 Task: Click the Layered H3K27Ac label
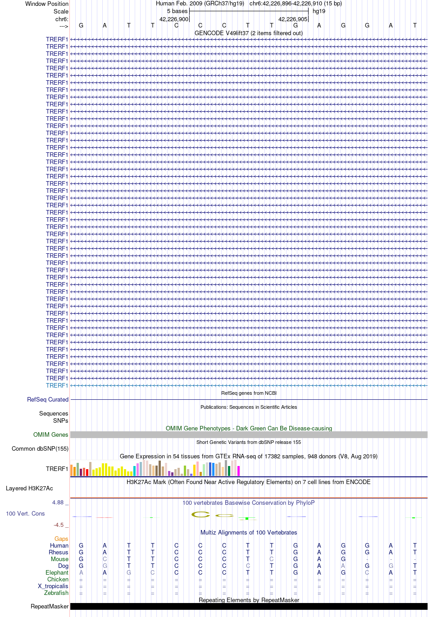click(29, 488)
